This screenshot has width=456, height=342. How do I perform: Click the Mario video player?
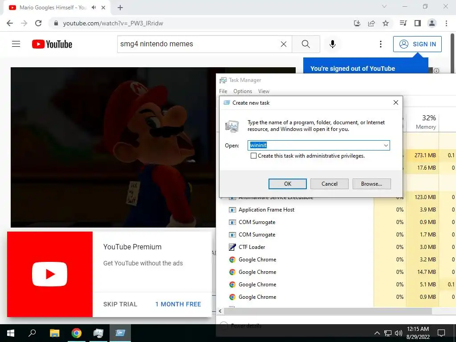114,147
